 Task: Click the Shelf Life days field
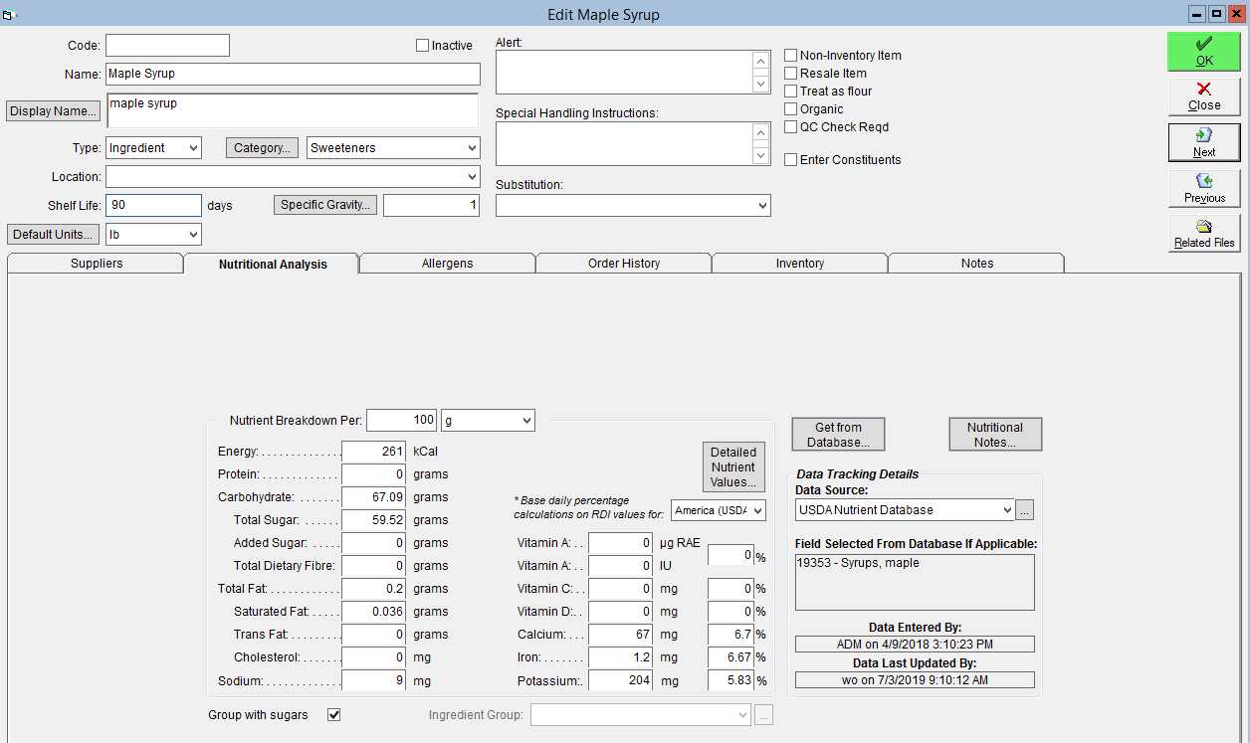[x=153, y=206]
